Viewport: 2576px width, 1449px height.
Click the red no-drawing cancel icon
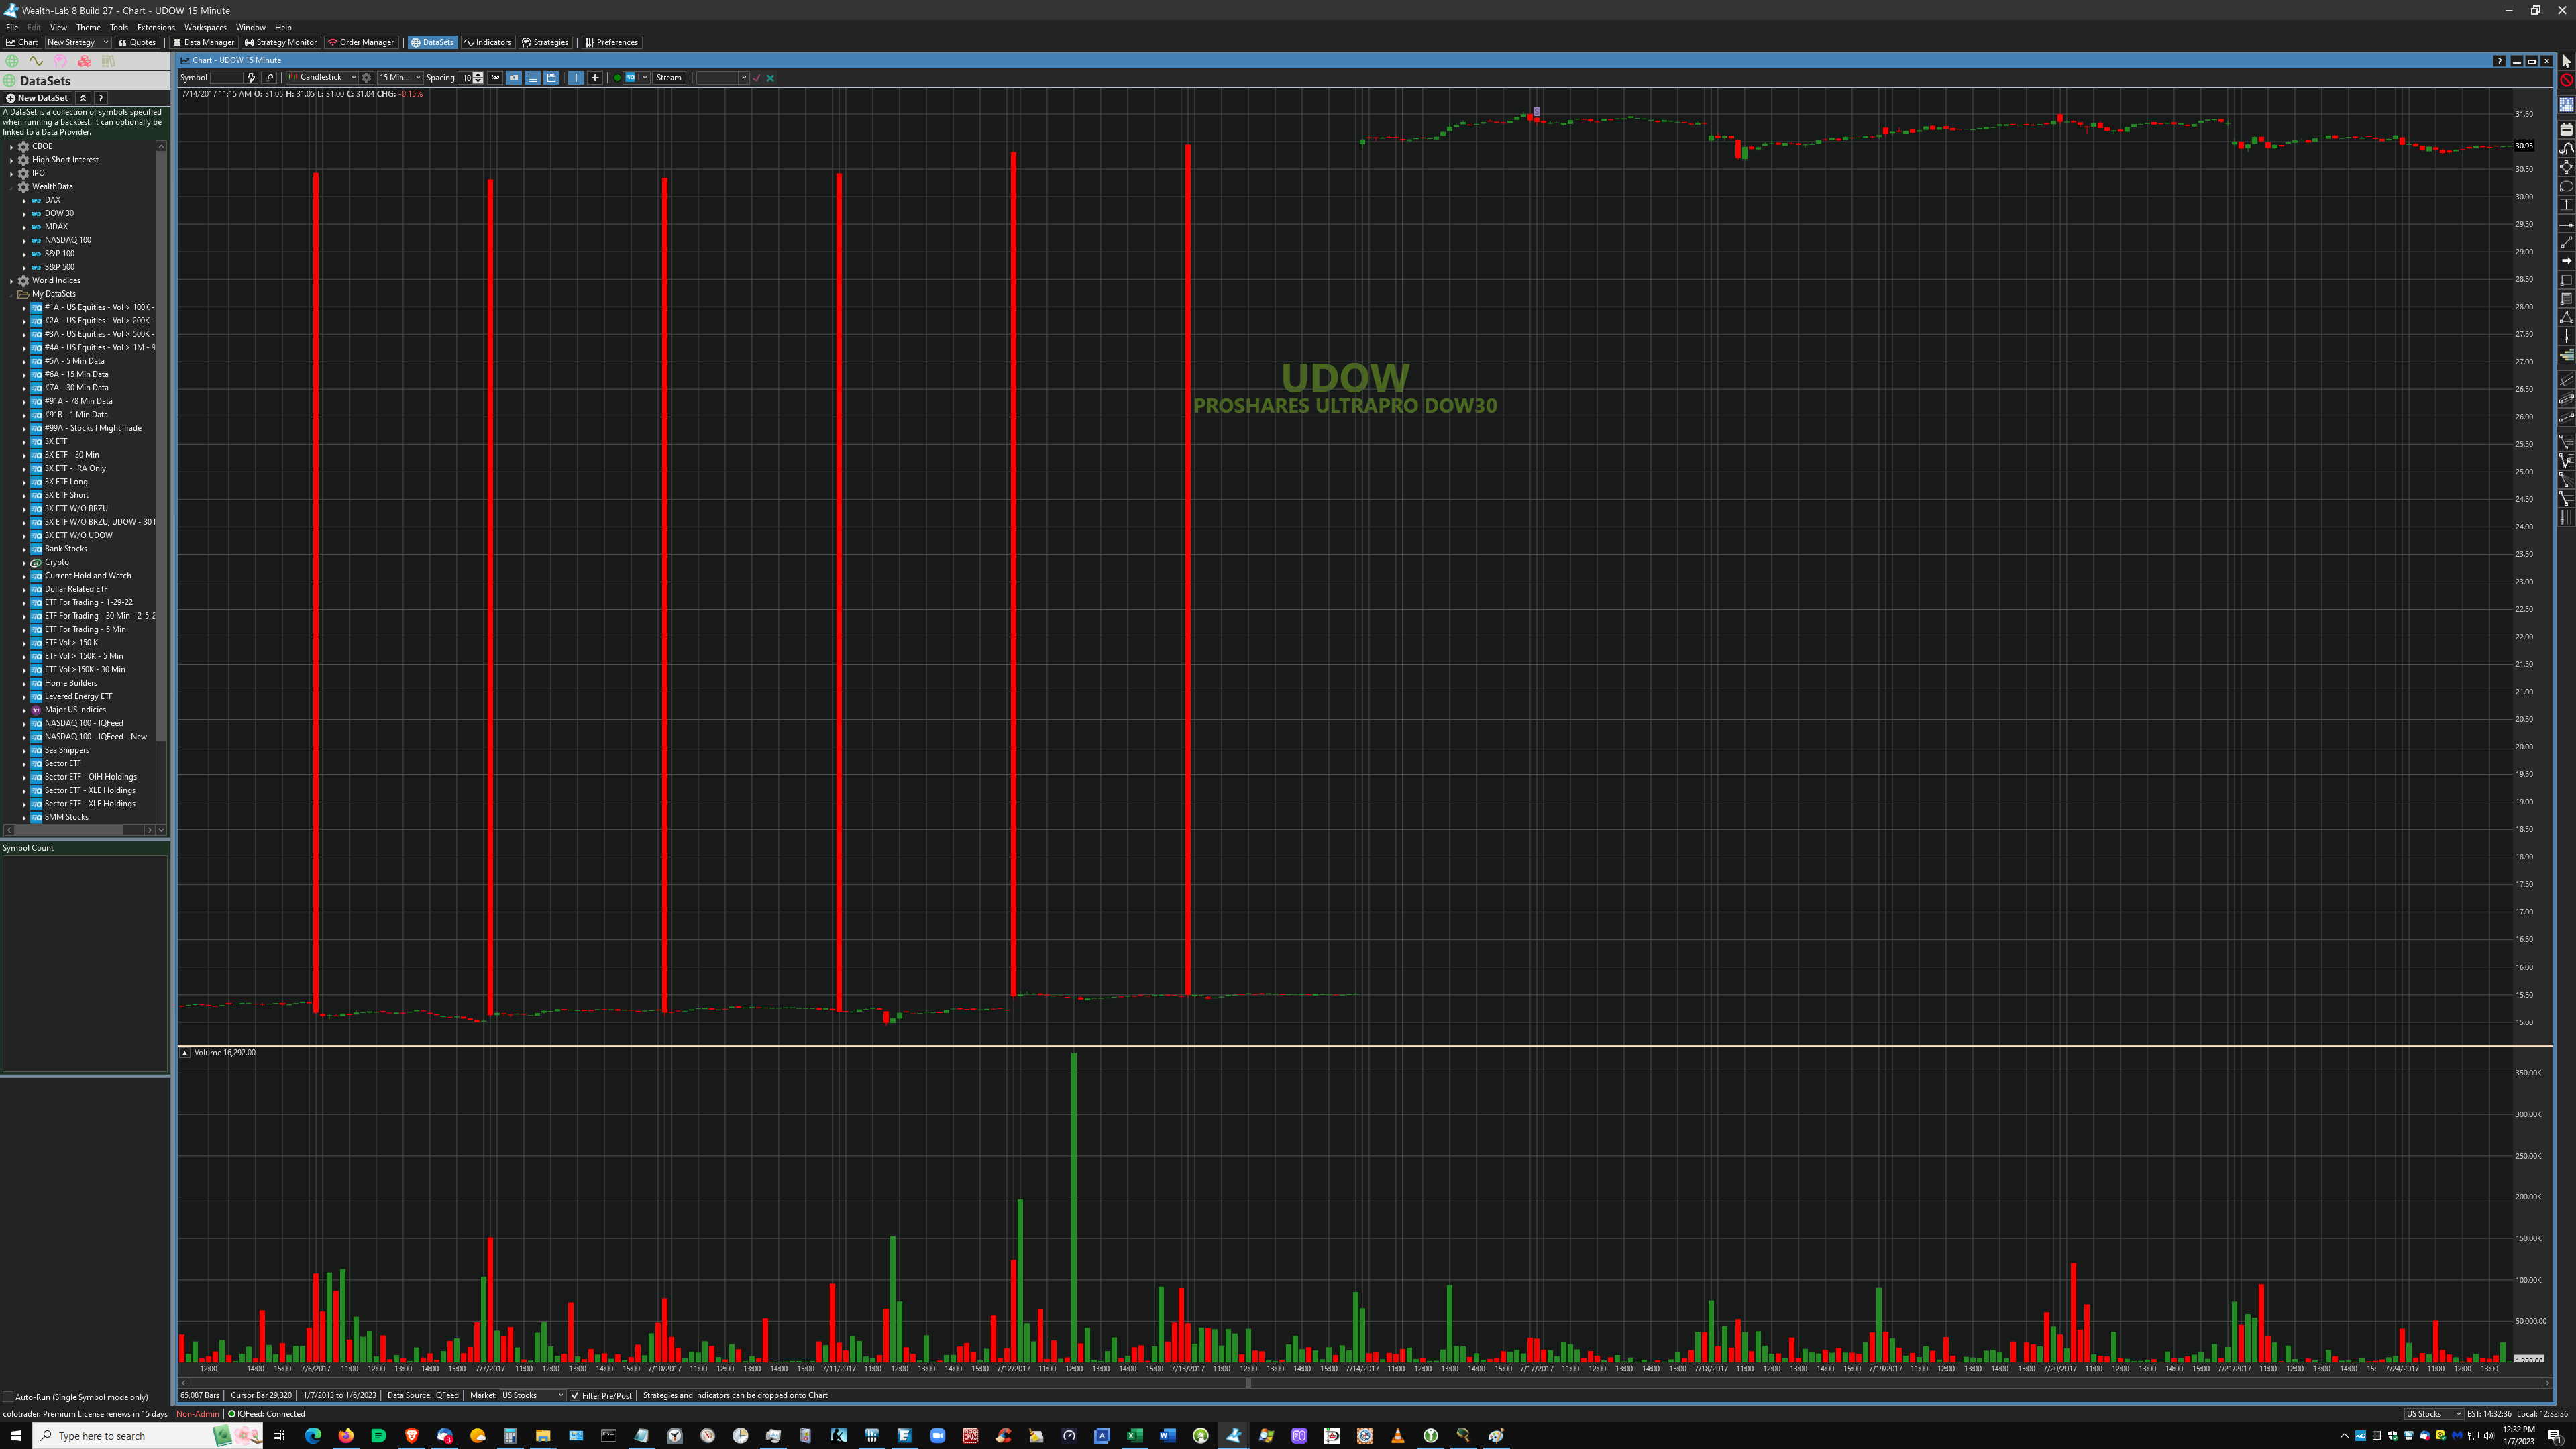[2566, 81]
